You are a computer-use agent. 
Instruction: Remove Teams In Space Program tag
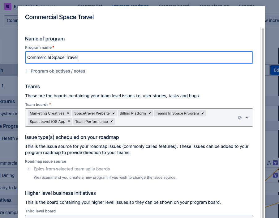[x=203, y=113]
